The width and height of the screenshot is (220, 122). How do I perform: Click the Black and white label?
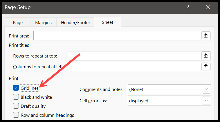36,97
